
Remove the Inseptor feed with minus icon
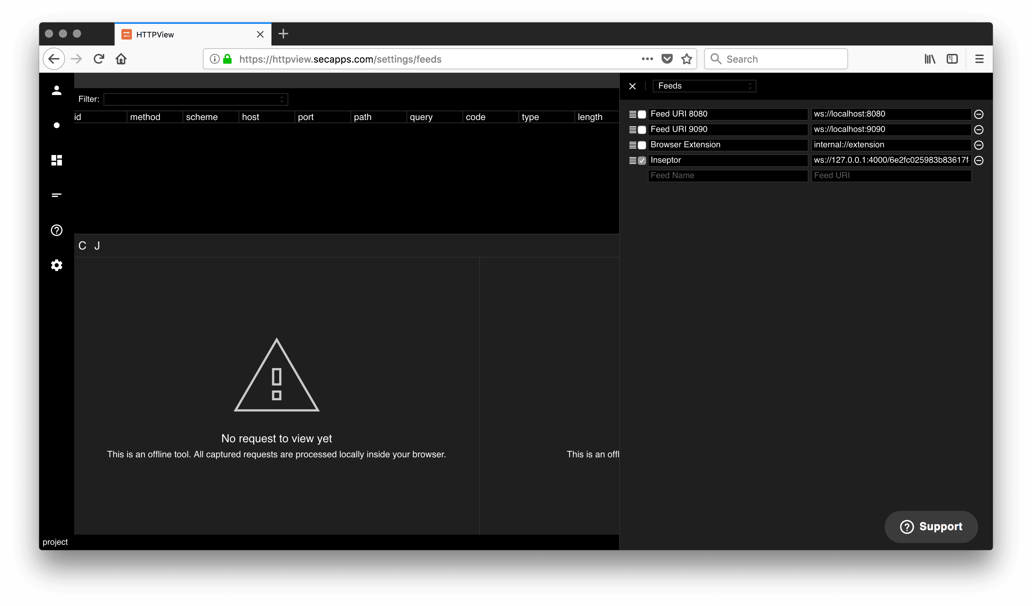coord(978,161)
